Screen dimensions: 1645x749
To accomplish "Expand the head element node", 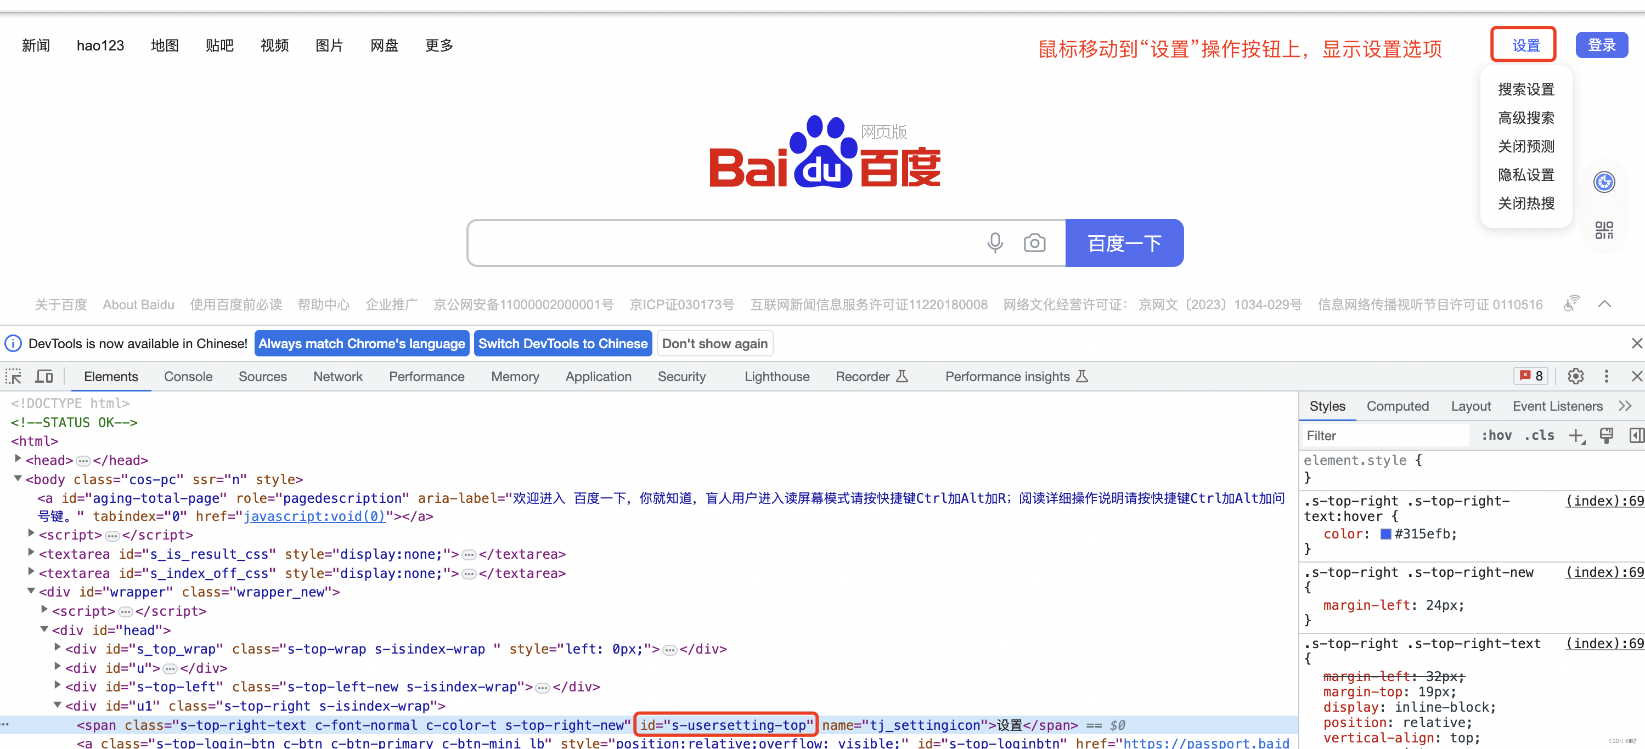I will point(18,459).
